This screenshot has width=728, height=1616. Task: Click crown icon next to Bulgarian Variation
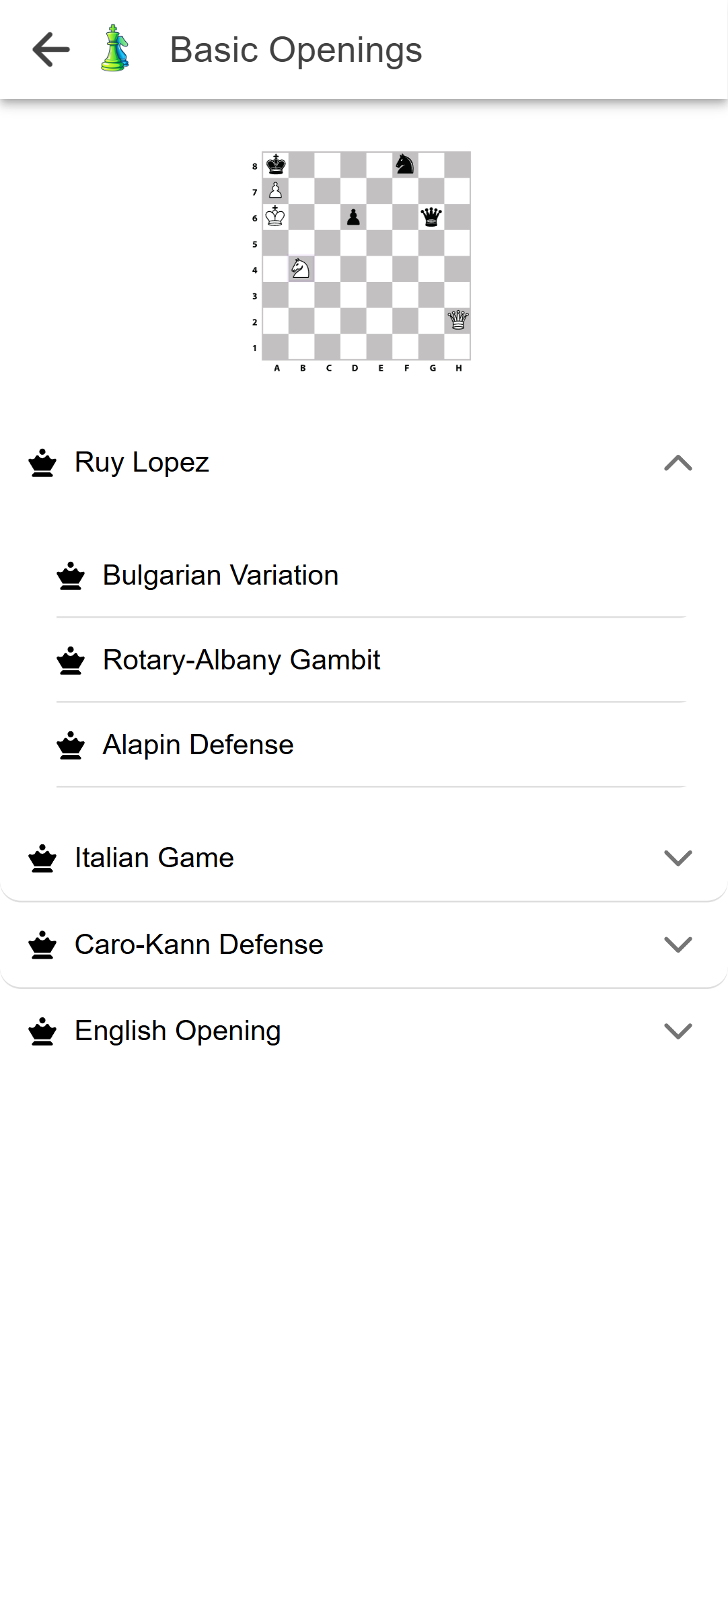(x=71, y=576)
